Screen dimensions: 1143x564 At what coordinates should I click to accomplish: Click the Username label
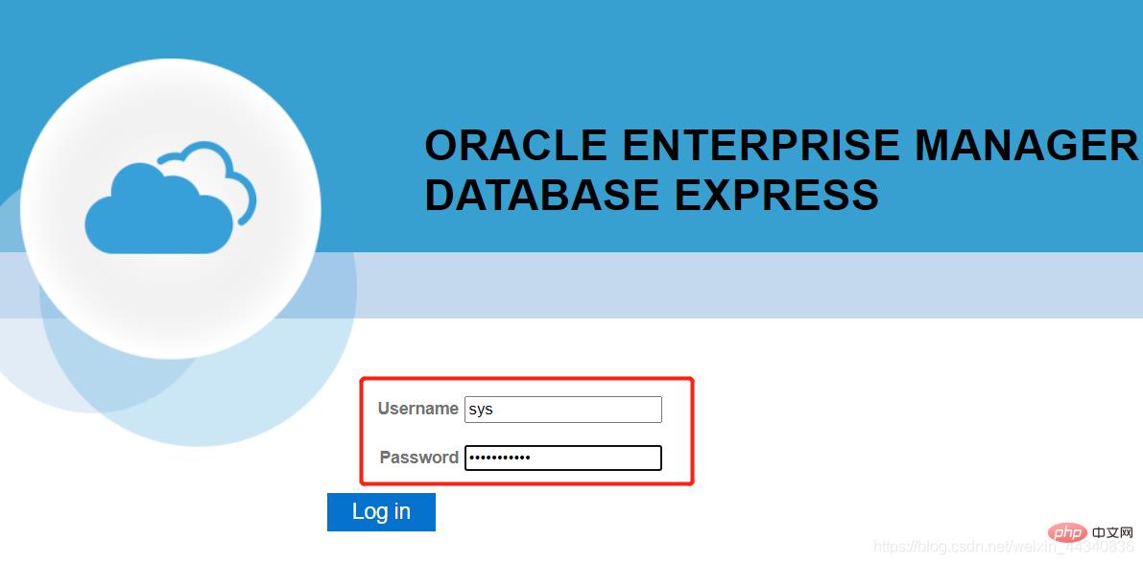[x=417, y=409]
